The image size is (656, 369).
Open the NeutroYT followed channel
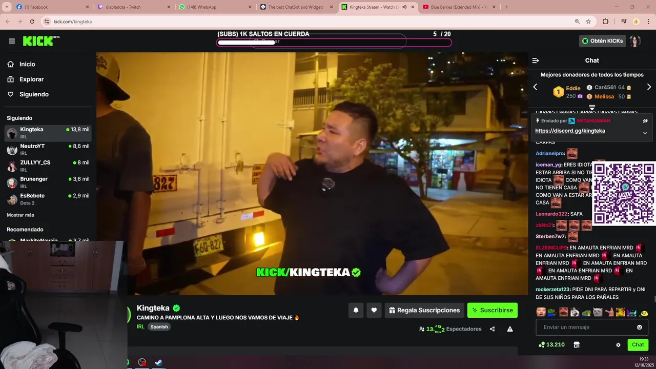pos(48,150)
